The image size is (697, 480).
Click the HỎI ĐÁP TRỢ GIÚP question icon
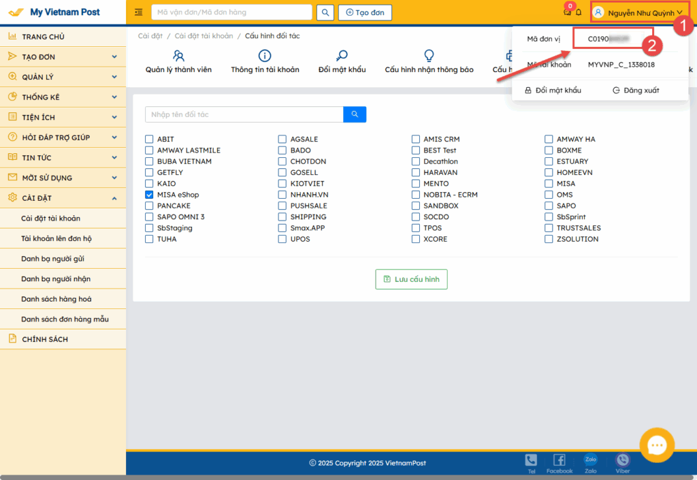(12, 137)
